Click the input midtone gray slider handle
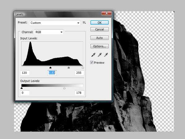Screen dimensions: 185x139 pos(69,68)
